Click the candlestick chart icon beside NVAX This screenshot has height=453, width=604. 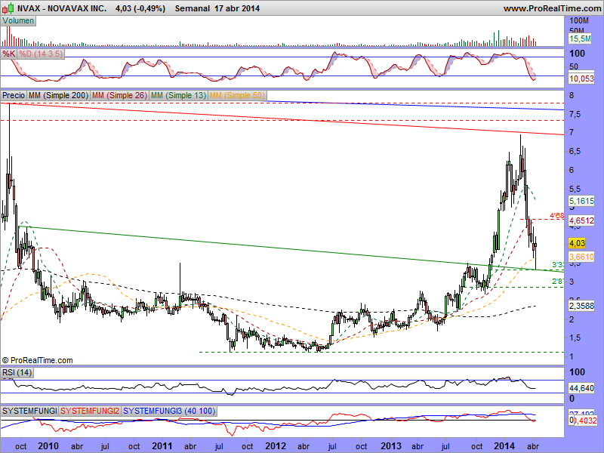(x=8, y=8)
